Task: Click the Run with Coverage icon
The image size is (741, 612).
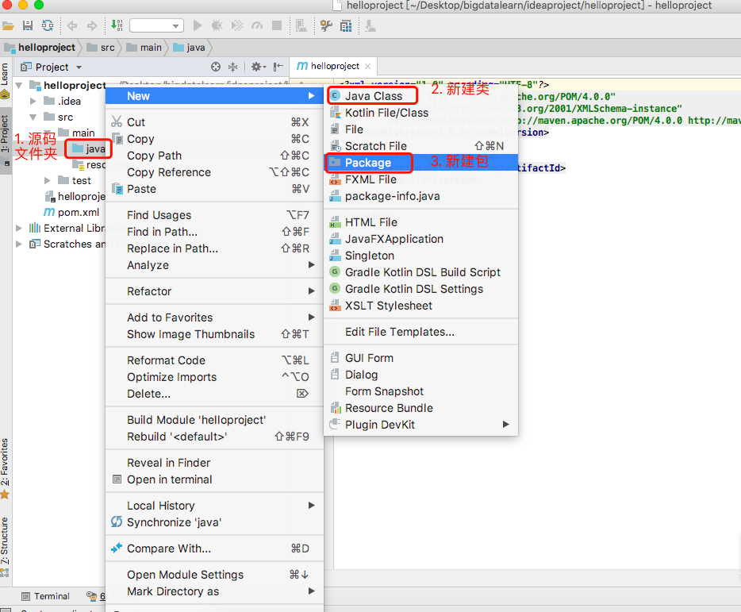Action: (x=237, y=25)
